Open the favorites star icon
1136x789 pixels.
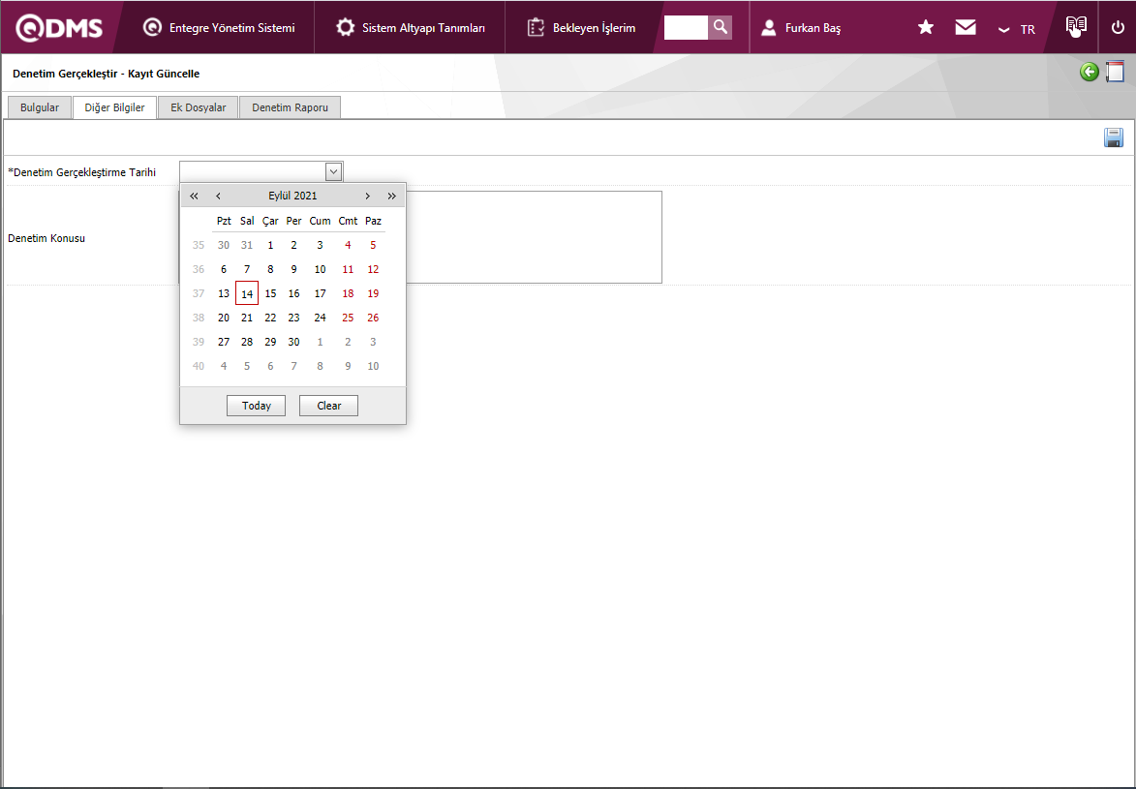point(926,27)
